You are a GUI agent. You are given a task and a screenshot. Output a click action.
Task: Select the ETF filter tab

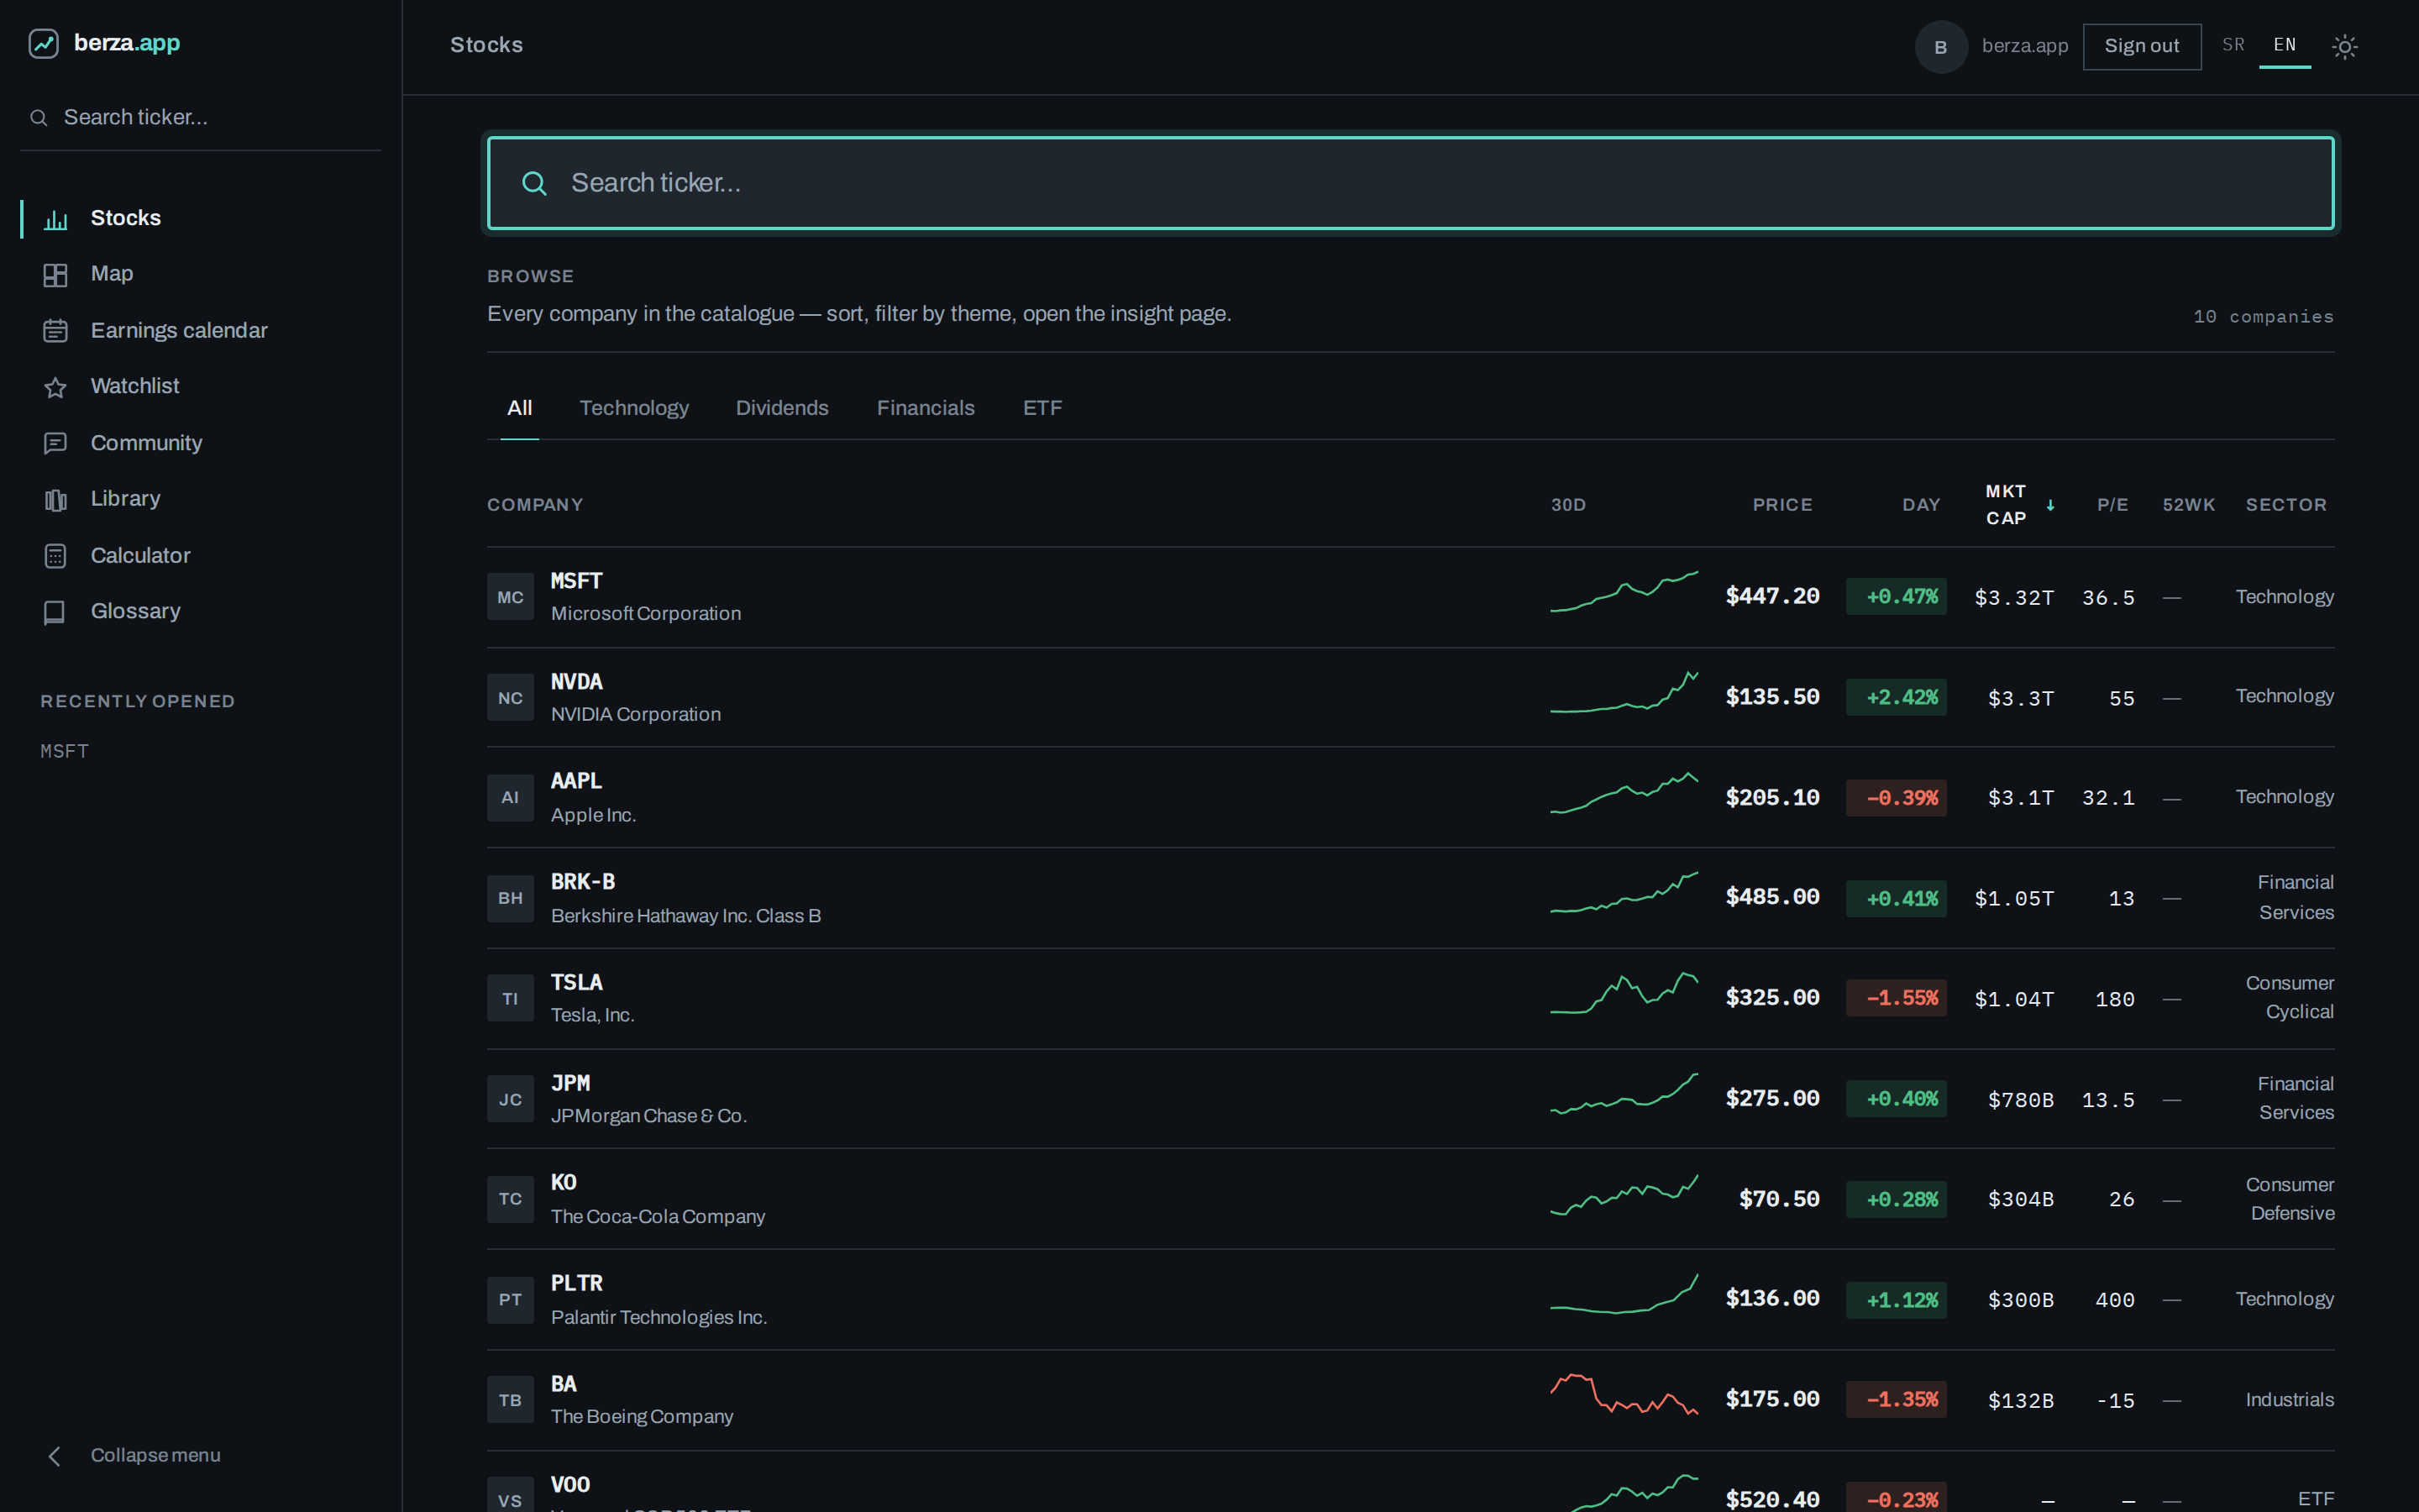pos(1042,408)
